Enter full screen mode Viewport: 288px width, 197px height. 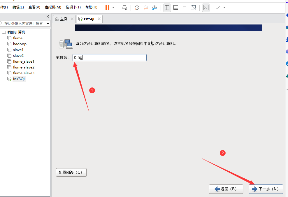(x=185, y=8)
